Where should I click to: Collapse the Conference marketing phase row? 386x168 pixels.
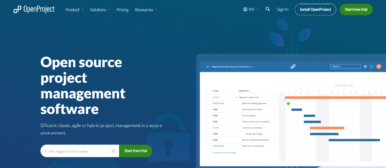[239, 128]
